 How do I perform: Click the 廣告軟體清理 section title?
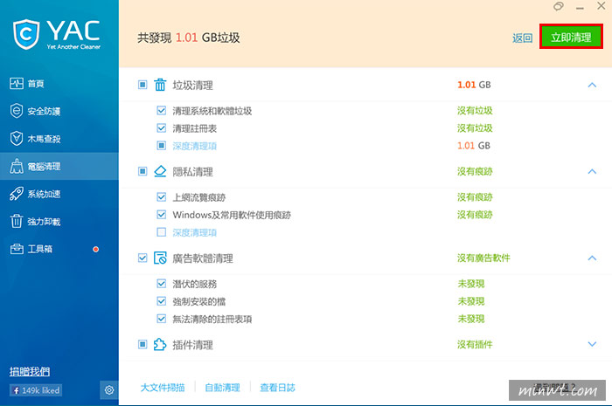pos(203,258)
